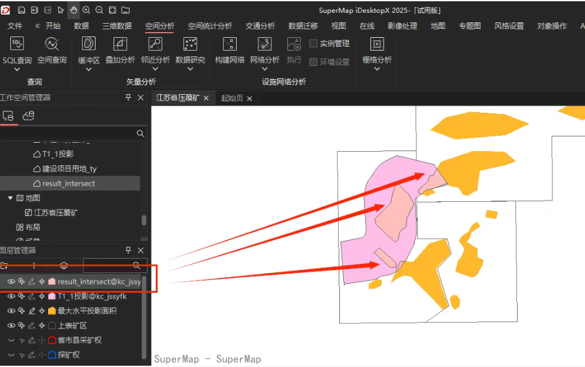Expand the 邻近分析 dropdown arrow
The height and width of the screenshot is (367, 585).
[x=155, y=69]
